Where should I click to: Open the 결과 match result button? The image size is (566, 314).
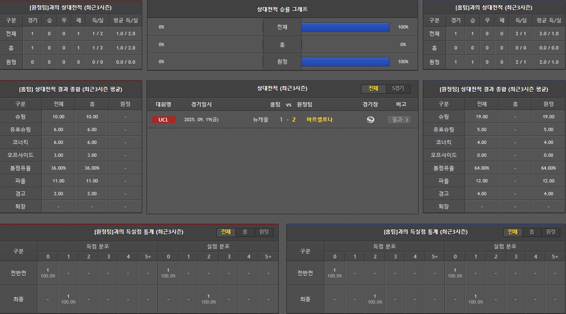pyautogui.click(x=398, y=120)
